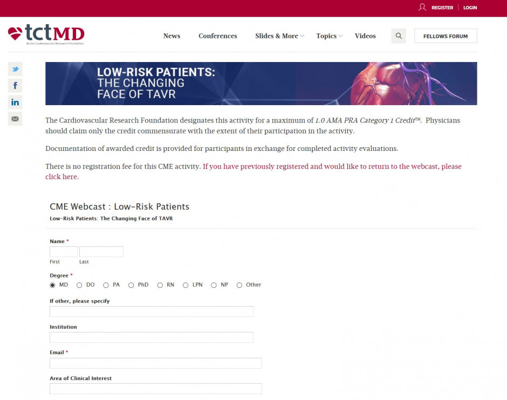
Task: Expand the Topics dropdown
Action: [x=329, y=36]
